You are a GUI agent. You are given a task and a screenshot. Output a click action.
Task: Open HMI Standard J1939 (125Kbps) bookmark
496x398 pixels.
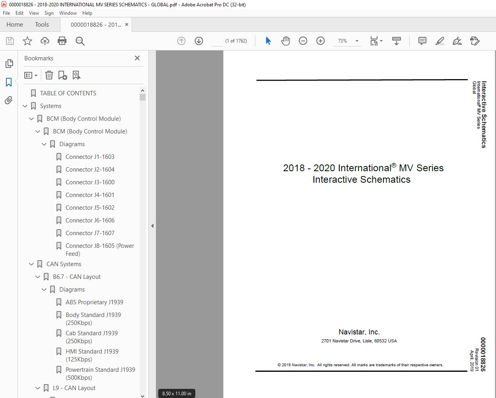(x=92, y=355)
